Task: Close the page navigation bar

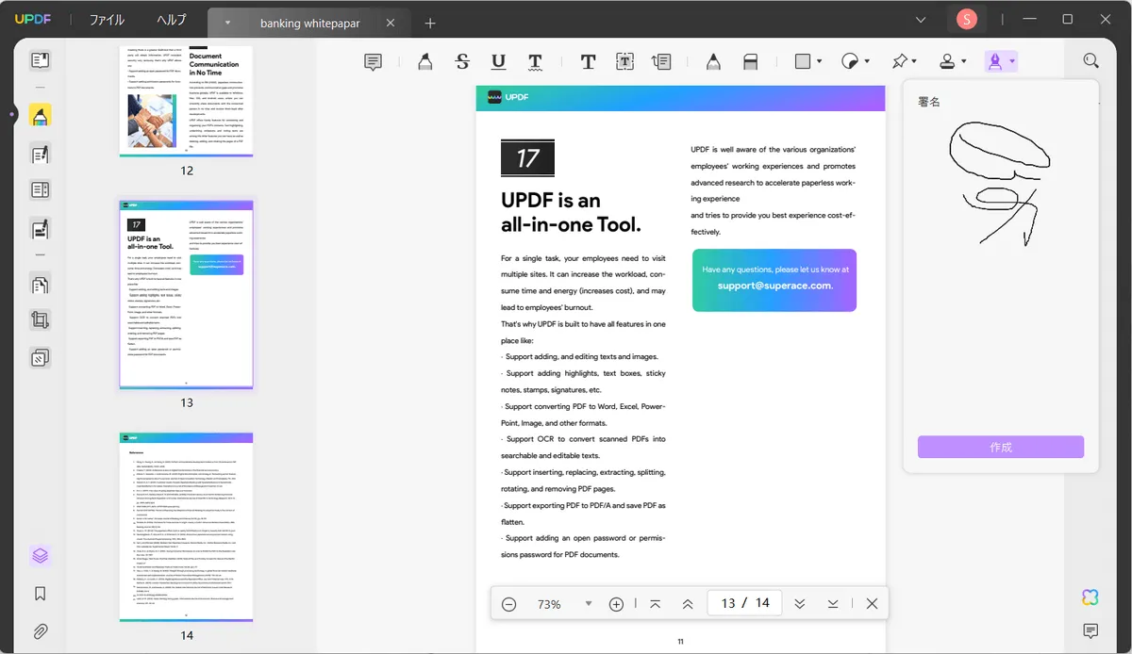Action: (872, 604)
